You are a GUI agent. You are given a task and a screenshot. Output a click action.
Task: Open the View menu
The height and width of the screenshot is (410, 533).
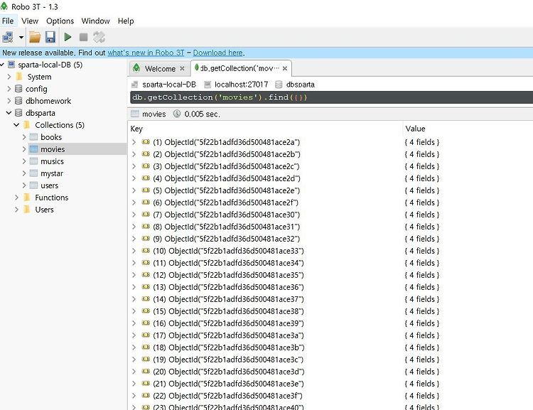click(30, 21)
